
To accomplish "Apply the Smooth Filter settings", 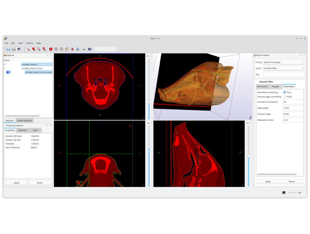I will coord(268,181).
